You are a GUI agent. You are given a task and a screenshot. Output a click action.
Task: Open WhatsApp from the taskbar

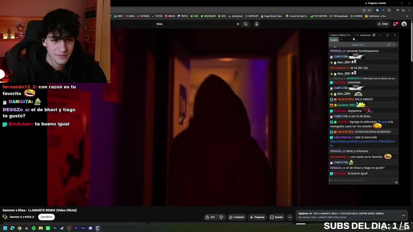point(48,228)
